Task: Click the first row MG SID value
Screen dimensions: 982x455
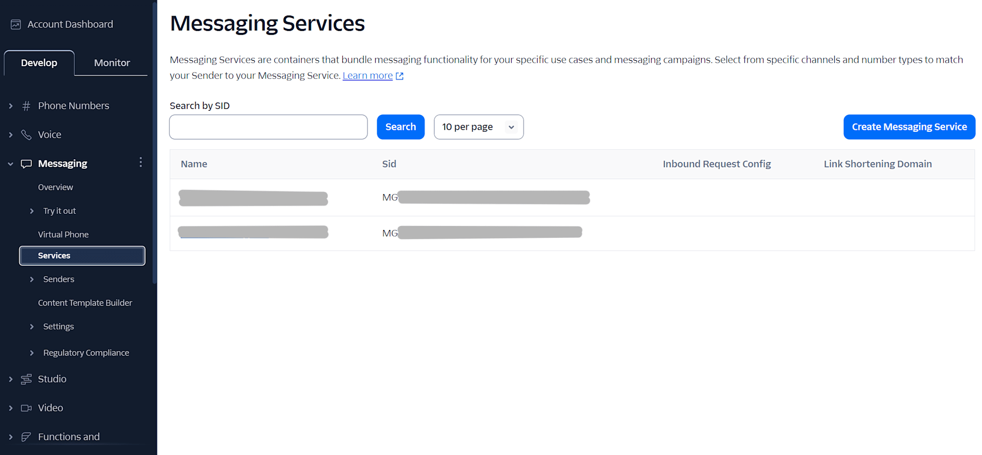Action: tap(486, 198)
